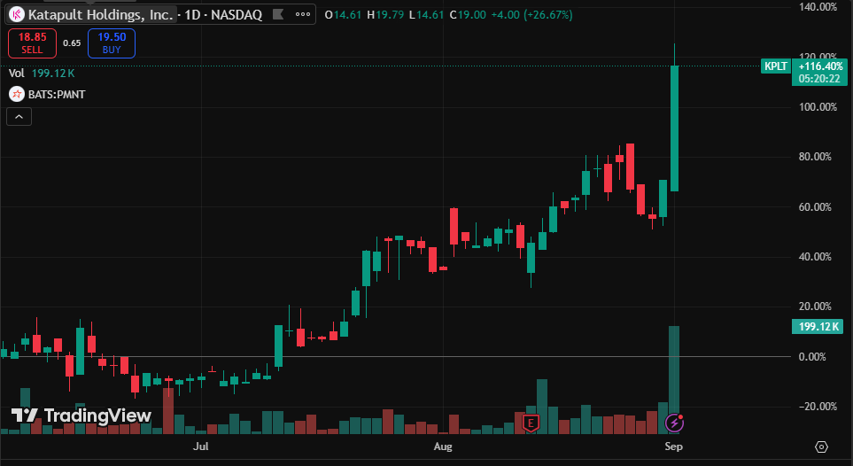Click the latest tall green candlestick body

(675, 128)
